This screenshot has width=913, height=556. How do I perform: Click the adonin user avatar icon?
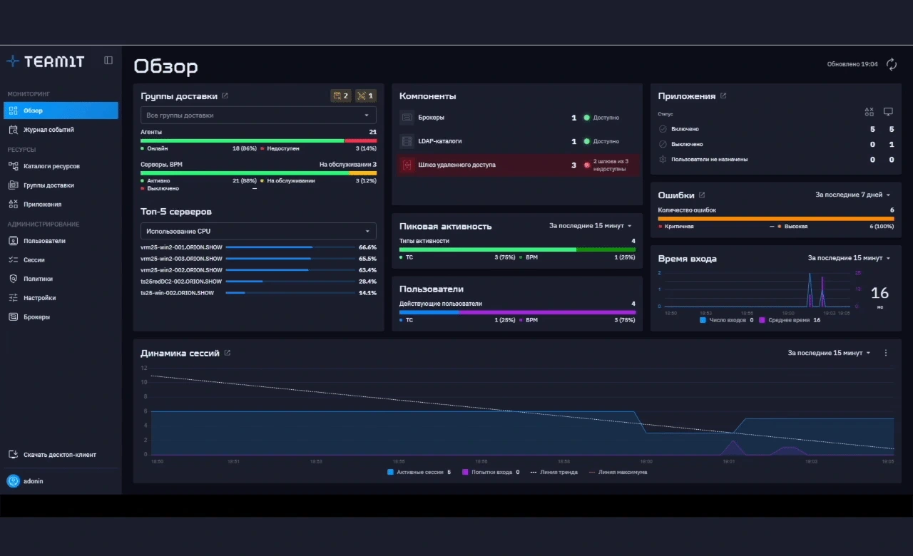pyautogui.click(x=13, y=481)
